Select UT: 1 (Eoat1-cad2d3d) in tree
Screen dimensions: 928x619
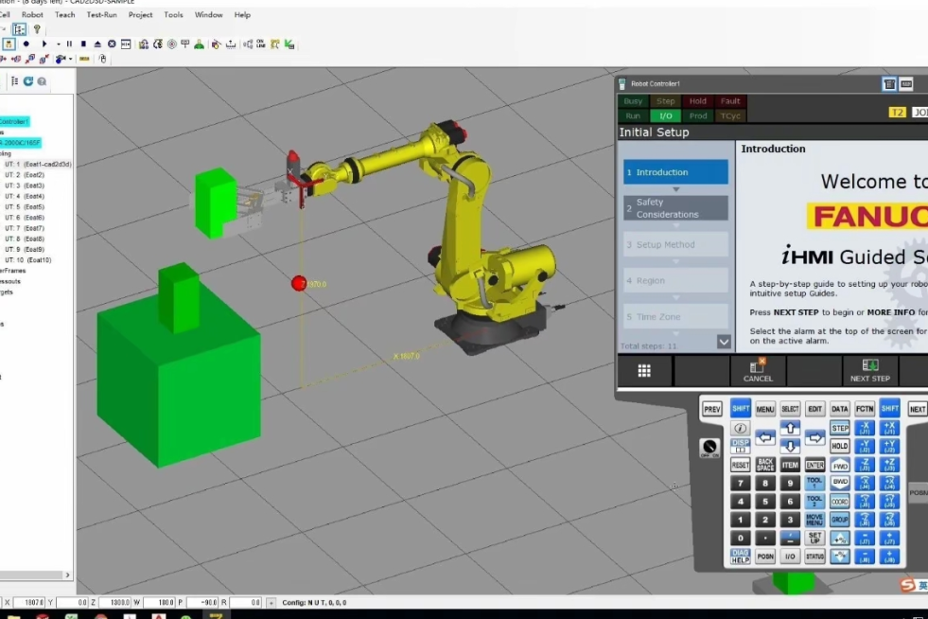click(38, 164)
